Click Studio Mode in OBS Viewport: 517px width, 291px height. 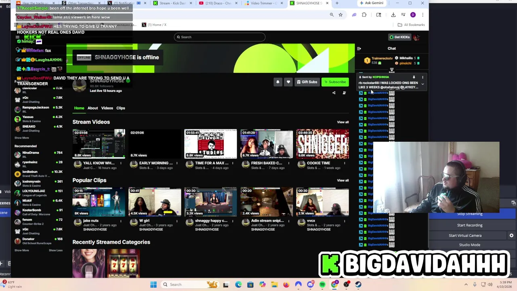pos(470,245)
